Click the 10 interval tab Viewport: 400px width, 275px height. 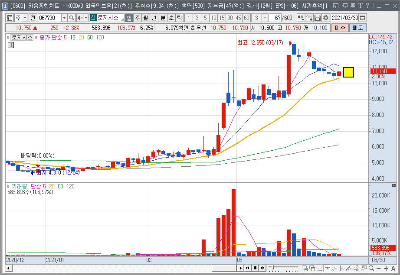tap(214, 18)
